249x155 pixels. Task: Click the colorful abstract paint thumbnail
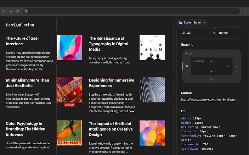[69, 48]
